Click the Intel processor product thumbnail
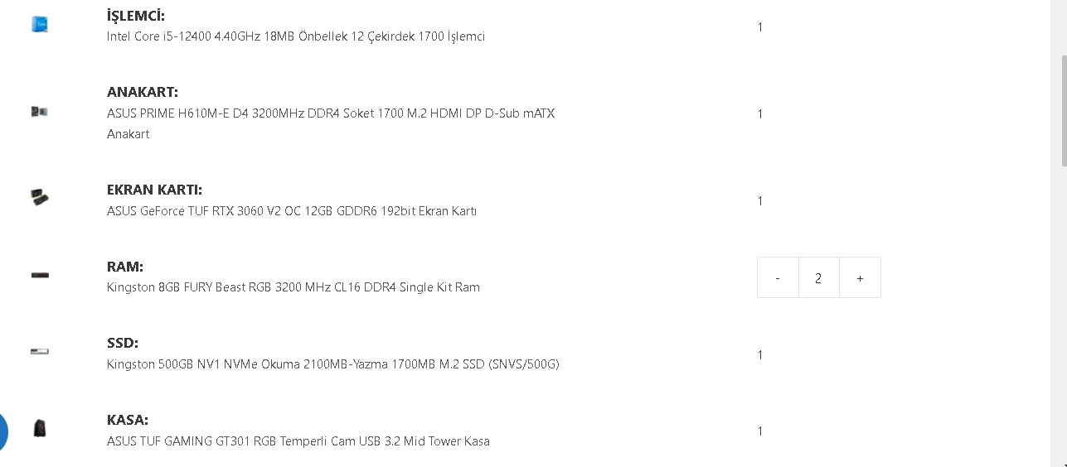 point(39,25)
